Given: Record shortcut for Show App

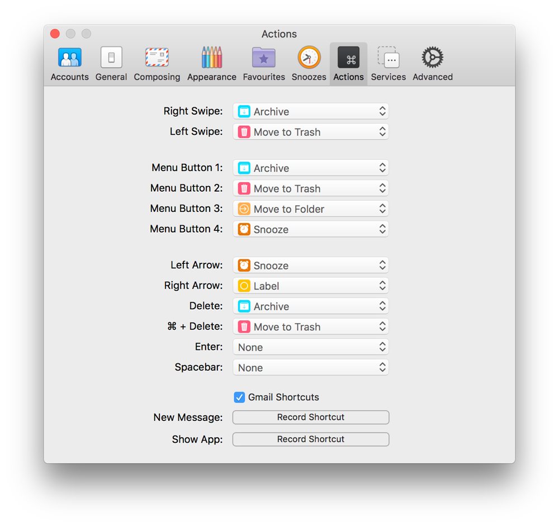Looking at the screenshot, I should coord(310,439).
